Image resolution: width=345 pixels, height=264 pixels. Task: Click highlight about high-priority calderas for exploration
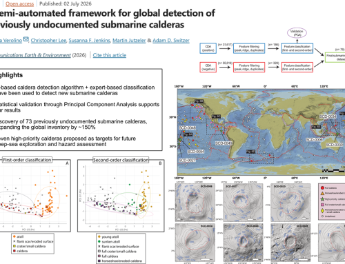point(68,141)
